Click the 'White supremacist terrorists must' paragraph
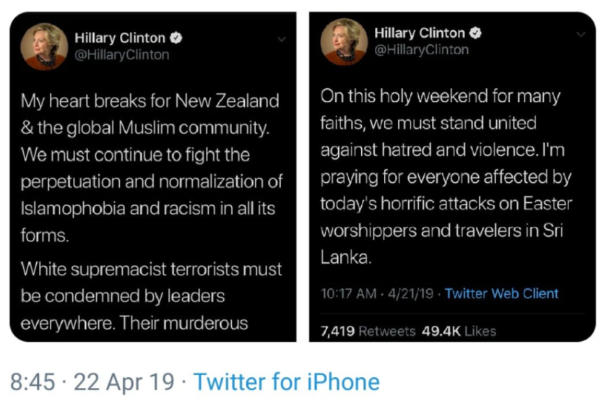Viewport: 611px width, 409px height. coord(152,296)
